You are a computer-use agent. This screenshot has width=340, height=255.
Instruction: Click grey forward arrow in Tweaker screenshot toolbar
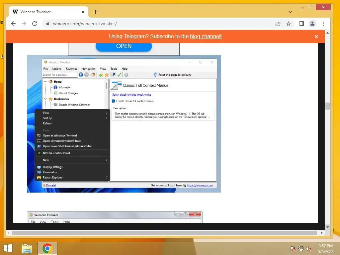tap(86, 75)
